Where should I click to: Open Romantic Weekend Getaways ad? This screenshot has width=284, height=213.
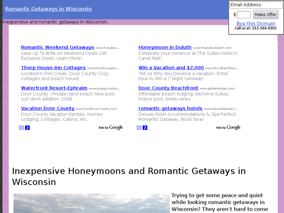(x=57, y=47)
